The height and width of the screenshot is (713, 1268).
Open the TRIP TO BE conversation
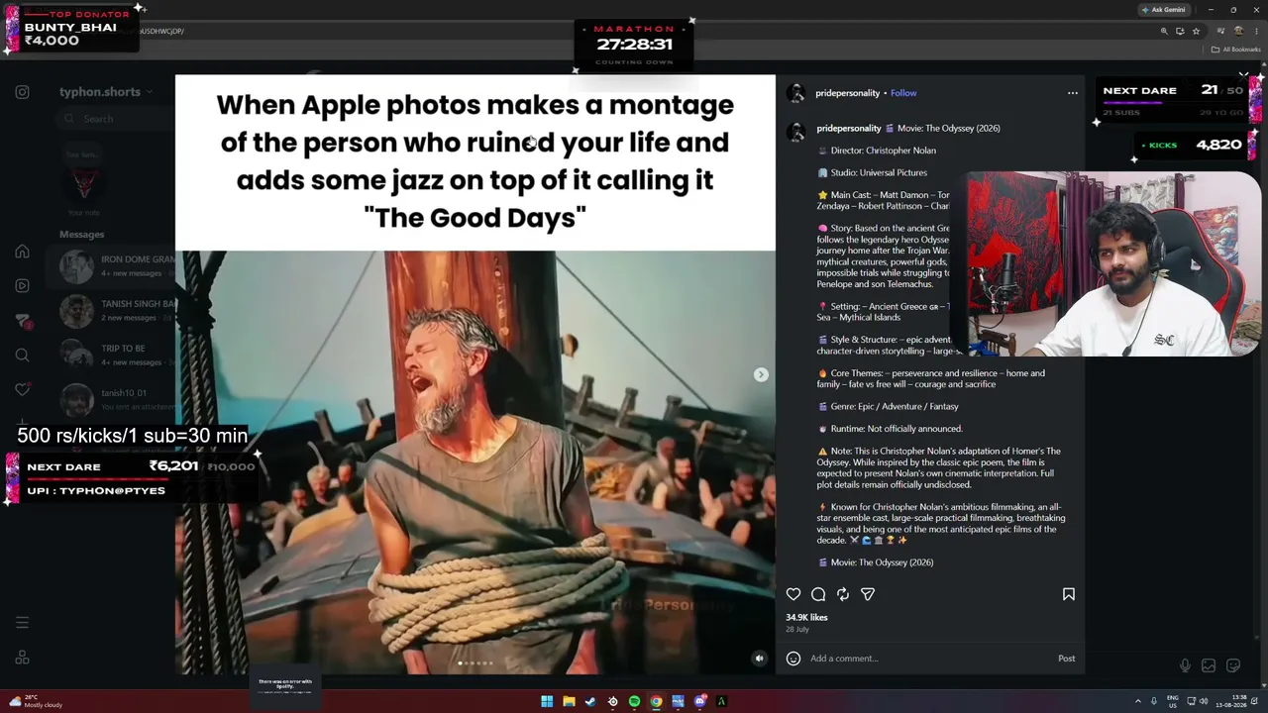pyautogui.click(x=110, y=355)
